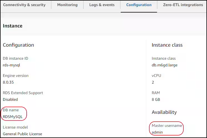Viewport: 207px width, 138px height.
Task: Go to the Logs & events tab
Action: (102, 5)
